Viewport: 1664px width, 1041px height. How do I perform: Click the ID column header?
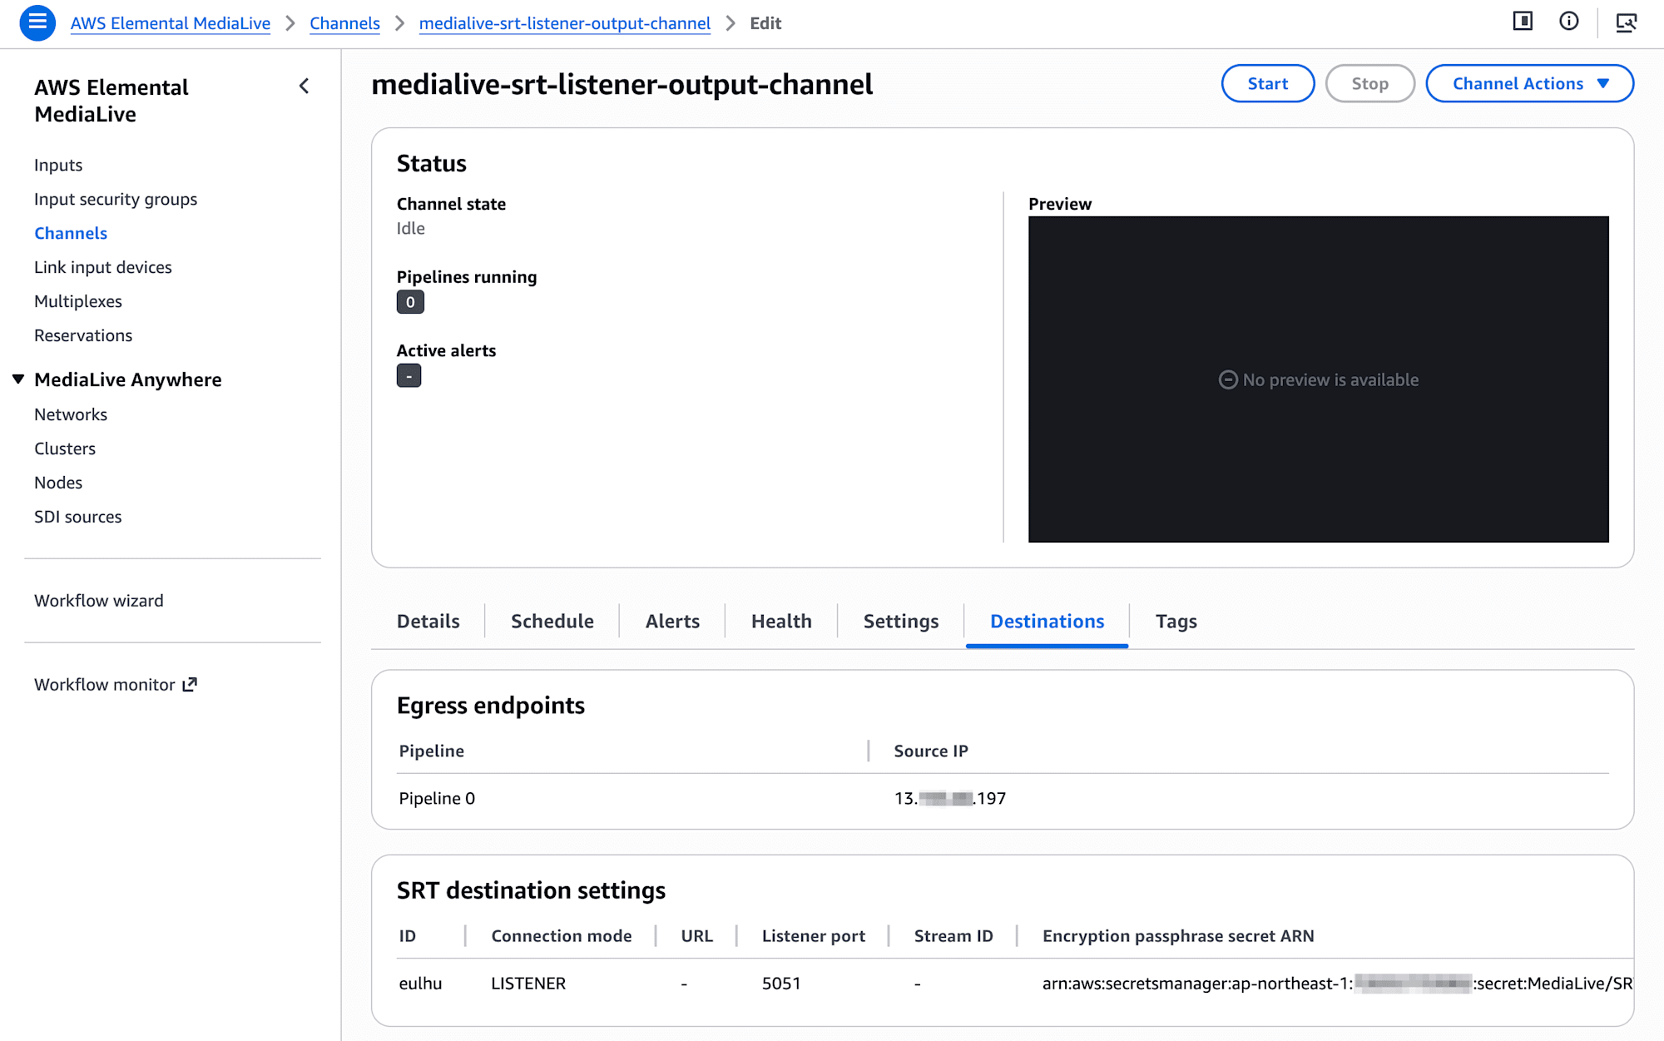coord(408,935)
